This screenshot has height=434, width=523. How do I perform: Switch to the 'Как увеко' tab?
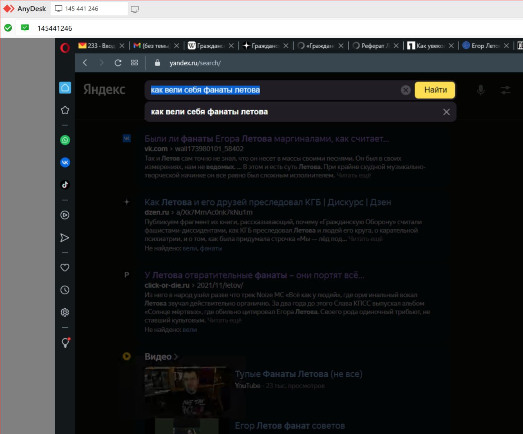tap(426, 46)
